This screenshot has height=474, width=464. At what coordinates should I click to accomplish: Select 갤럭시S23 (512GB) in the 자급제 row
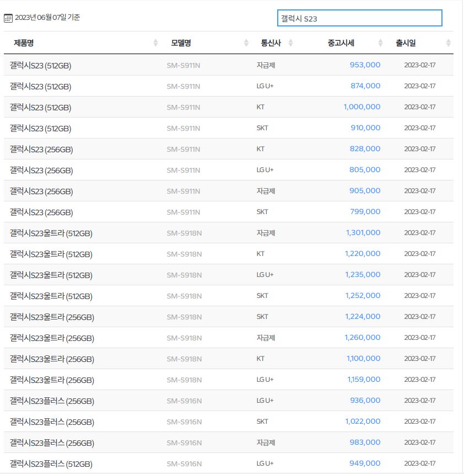click(x=40, y=66)
